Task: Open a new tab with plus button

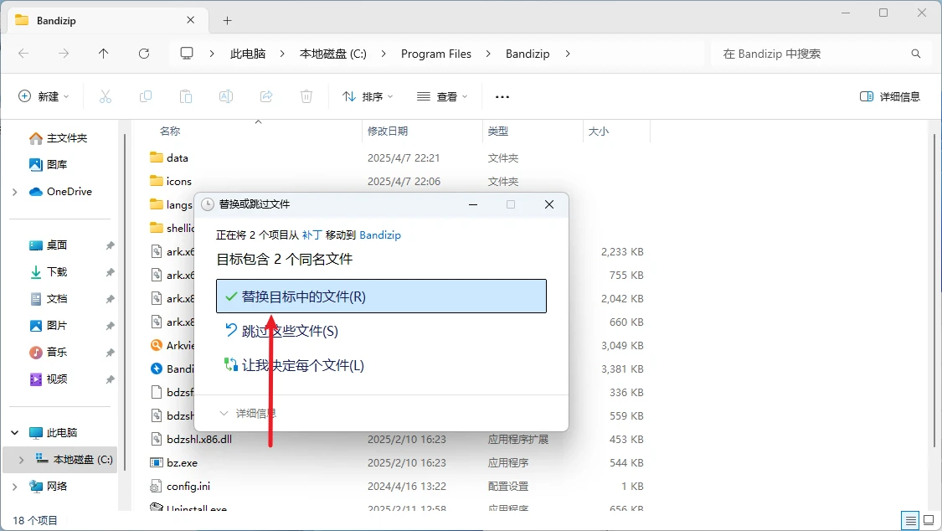Action: pyautogui.click(x=227, y=20)
